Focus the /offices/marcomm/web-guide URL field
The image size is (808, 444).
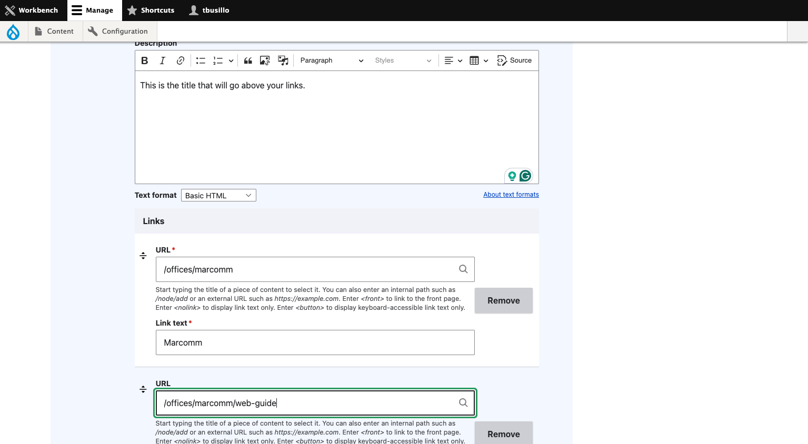315,403
